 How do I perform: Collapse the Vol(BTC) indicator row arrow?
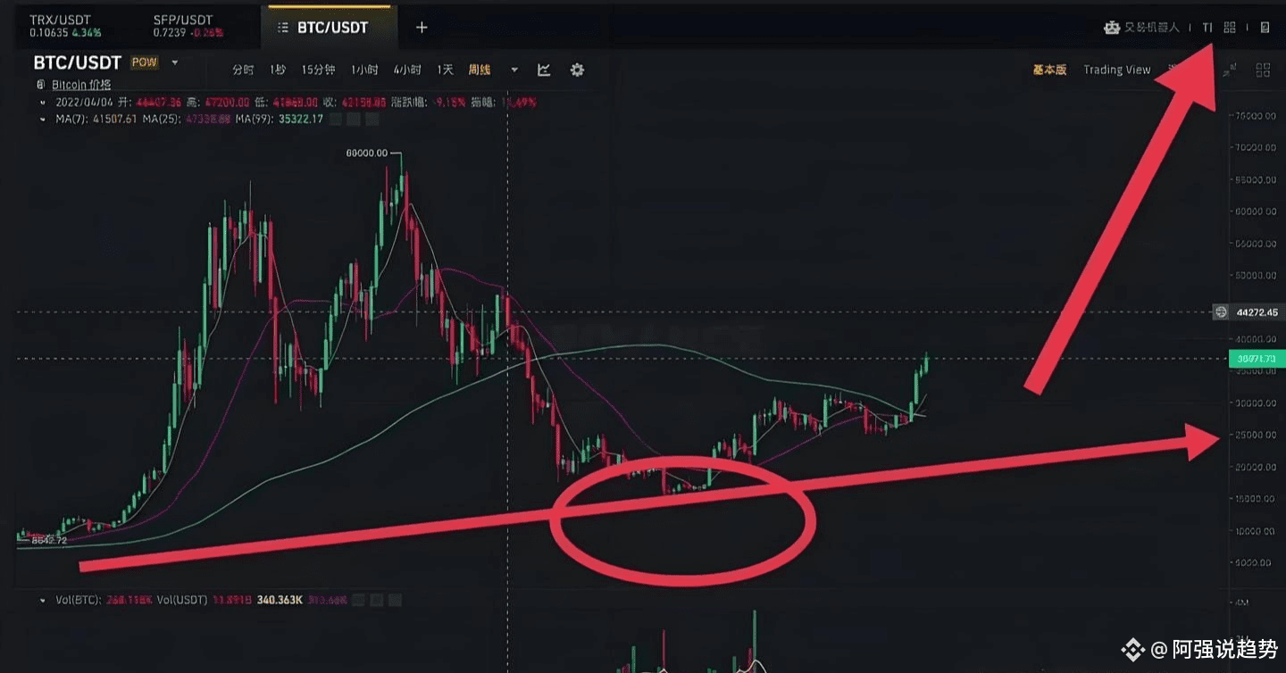(43, 601)
